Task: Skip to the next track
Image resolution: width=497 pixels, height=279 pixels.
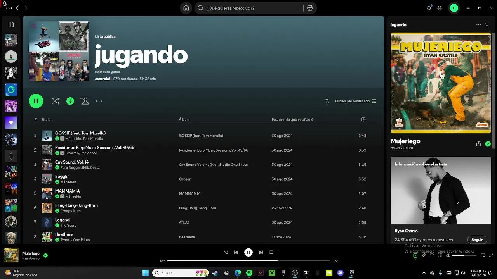Action: pyautogui.click(x=261, y=252)
